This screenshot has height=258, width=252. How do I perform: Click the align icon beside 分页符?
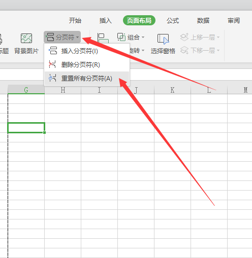tap(103, 38)
